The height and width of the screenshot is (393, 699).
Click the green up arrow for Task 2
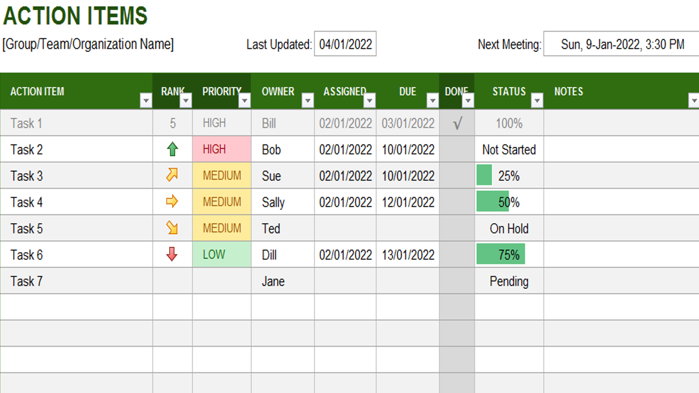coord(172,149)
